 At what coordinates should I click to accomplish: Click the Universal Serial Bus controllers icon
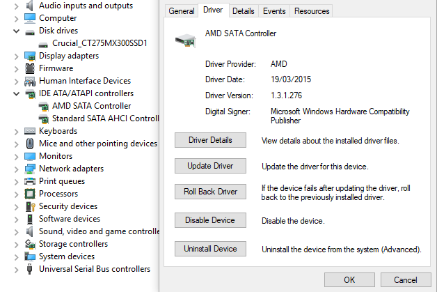tap(29, 269)
